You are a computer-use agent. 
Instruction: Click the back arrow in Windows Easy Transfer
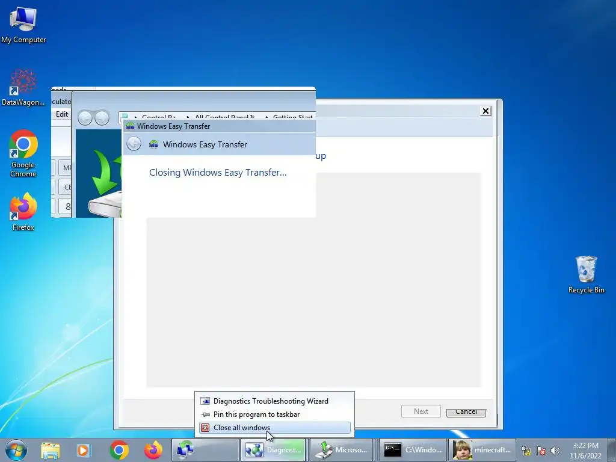tap(134, 144)
